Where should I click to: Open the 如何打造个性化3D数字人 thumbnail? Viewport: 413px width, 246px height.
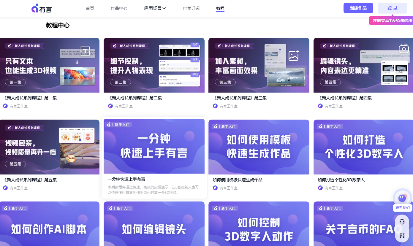coord(363,147)
